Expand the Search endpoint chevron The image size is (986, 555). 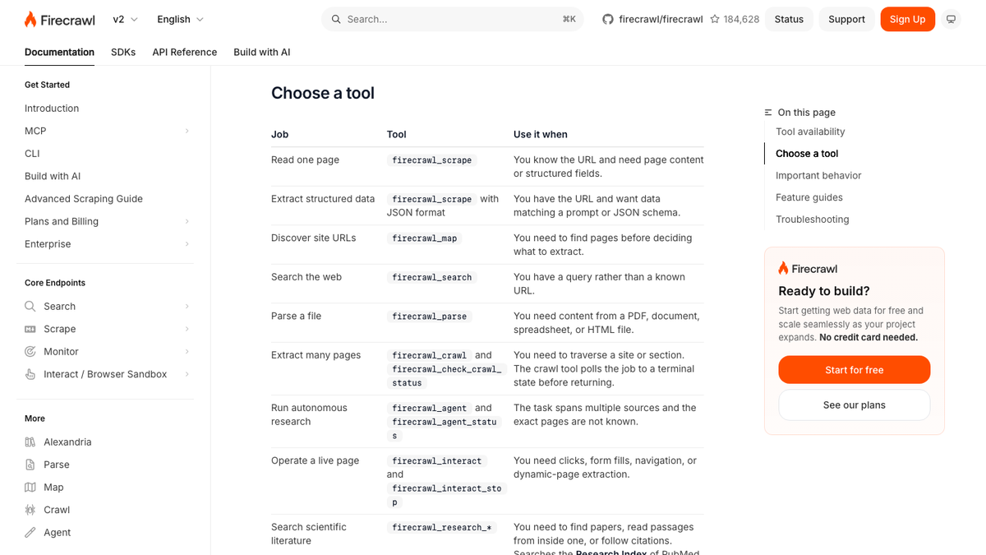(x=187, y=306)
